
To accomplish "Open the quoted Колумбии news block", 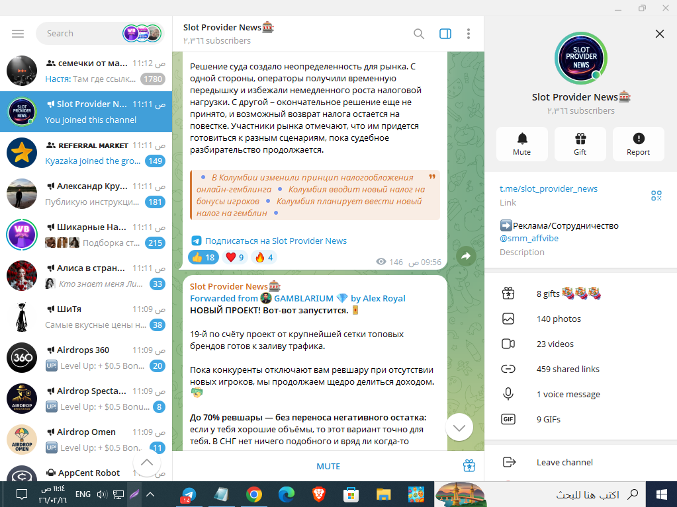I will coord(315,195).
